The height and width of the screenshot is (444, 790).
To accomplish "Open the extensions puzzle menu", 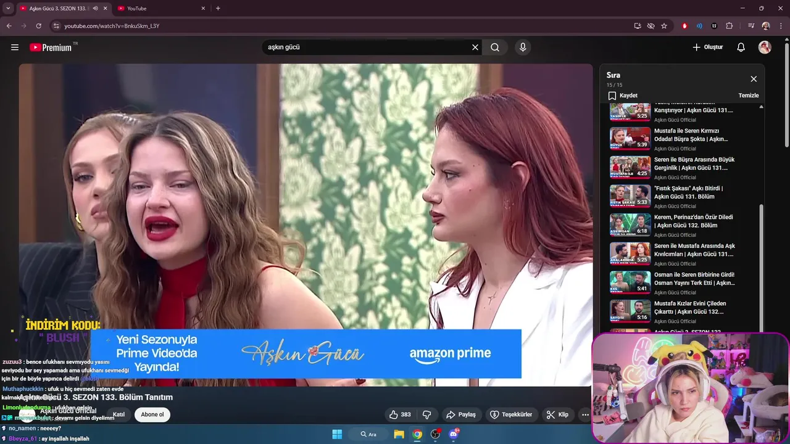I will (x=730, y=26).
